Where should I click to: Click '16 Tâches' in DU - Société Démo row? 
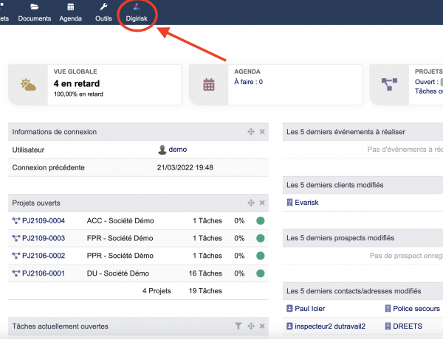205,273
